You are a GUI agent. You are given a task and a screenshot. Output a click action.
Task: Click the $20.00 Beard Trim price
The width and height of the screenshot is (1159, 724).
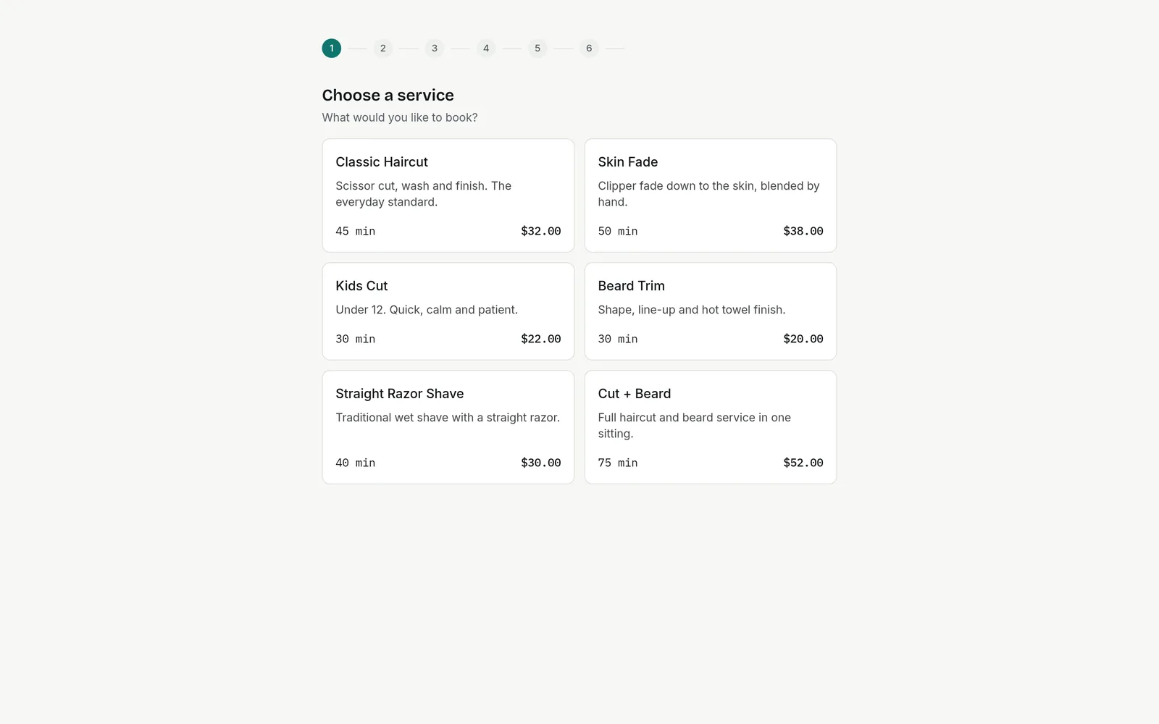point(803,339)
